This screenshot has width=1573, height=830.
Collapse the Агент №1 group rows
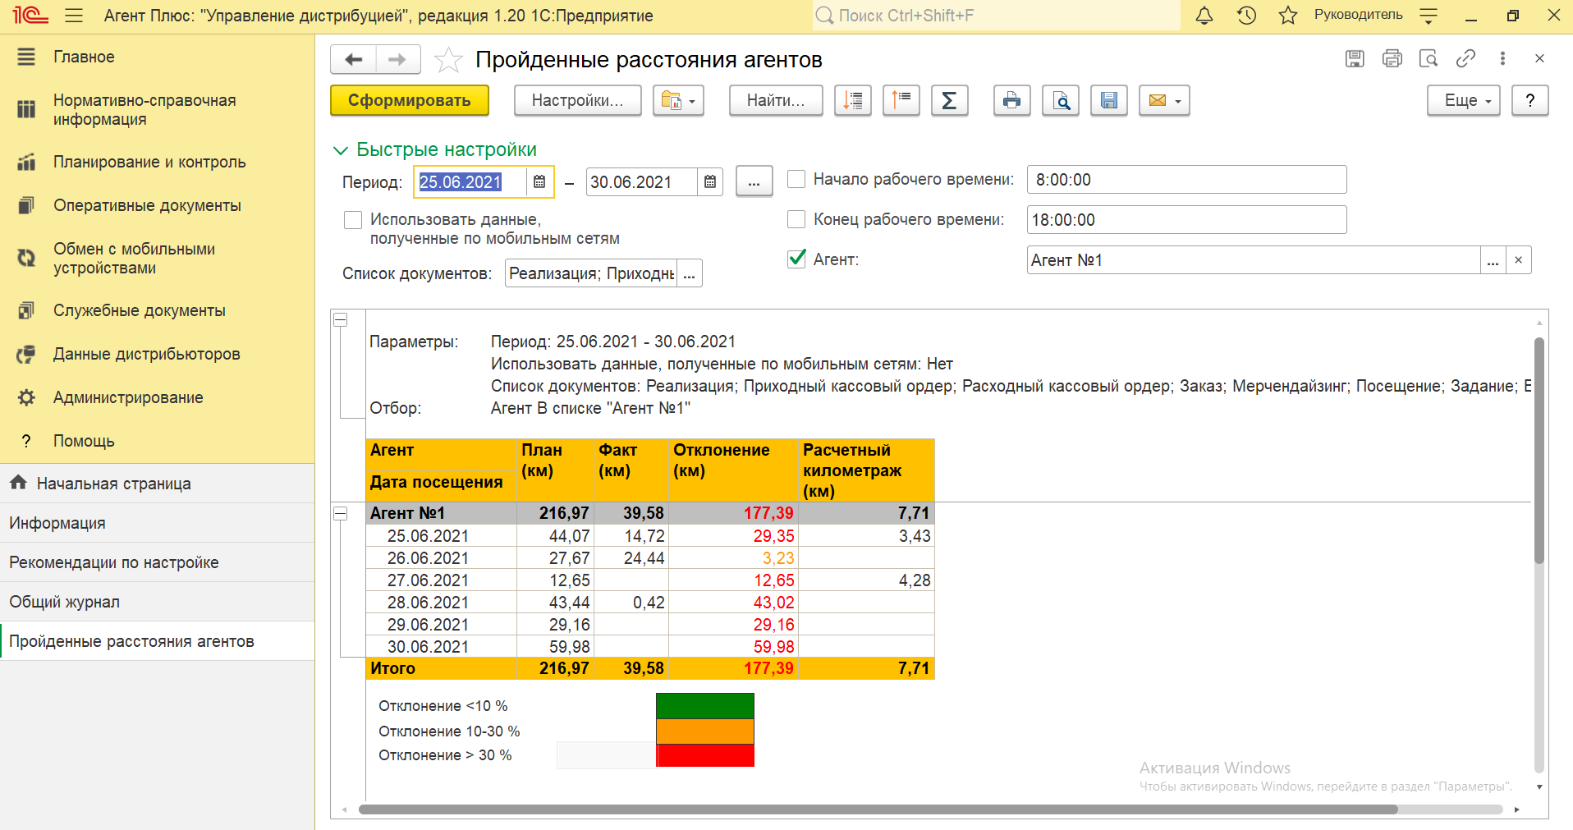(340, 513)
